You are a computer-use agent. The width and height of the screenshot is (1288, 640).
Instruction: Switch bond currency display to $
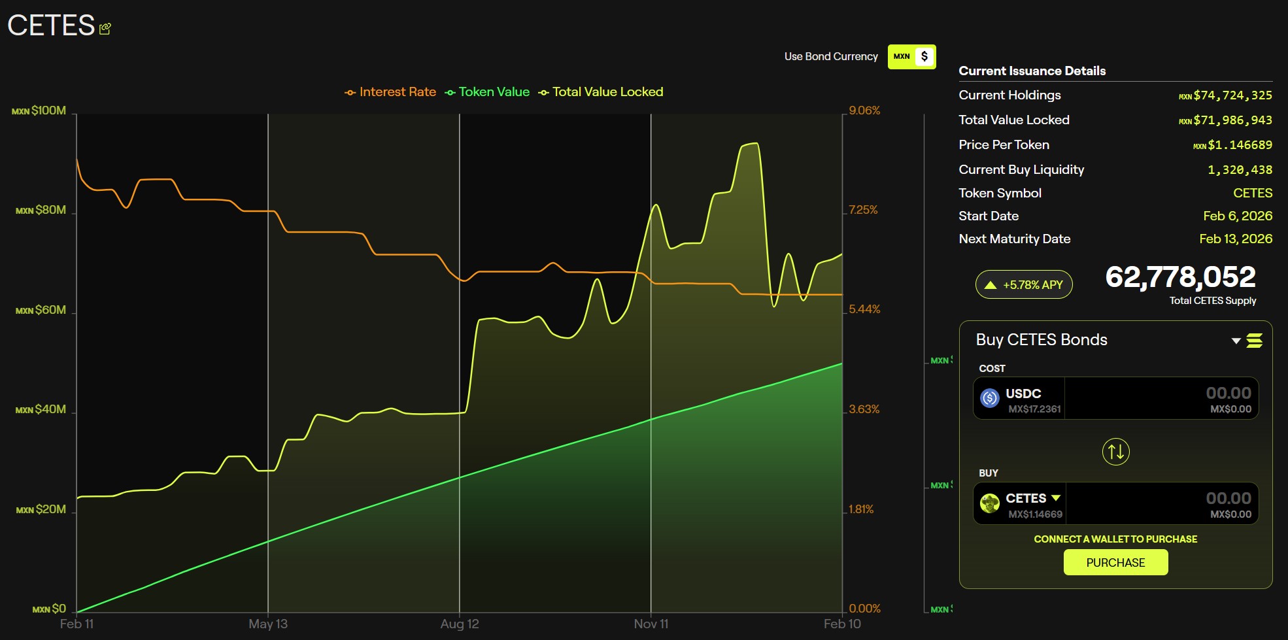pos(924,56)
